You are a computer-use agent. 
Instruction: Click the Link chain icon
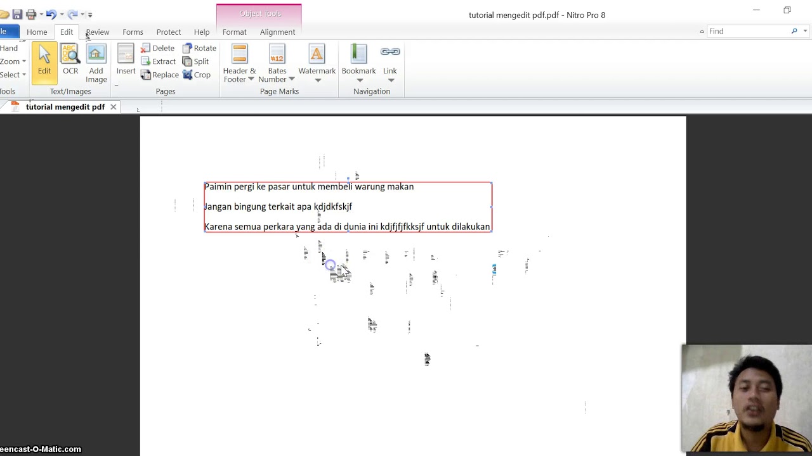pyautogui.click(x=390, y=52)
